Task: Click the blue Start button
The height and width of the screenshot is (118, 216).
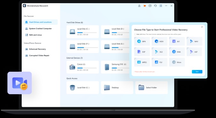Action: pos(197,72)
